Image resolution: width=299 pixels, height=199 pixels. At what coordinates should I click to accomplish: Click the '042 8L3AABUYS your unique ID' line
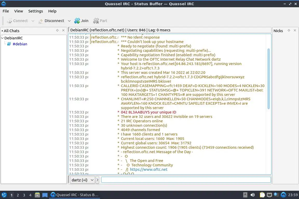148,112
